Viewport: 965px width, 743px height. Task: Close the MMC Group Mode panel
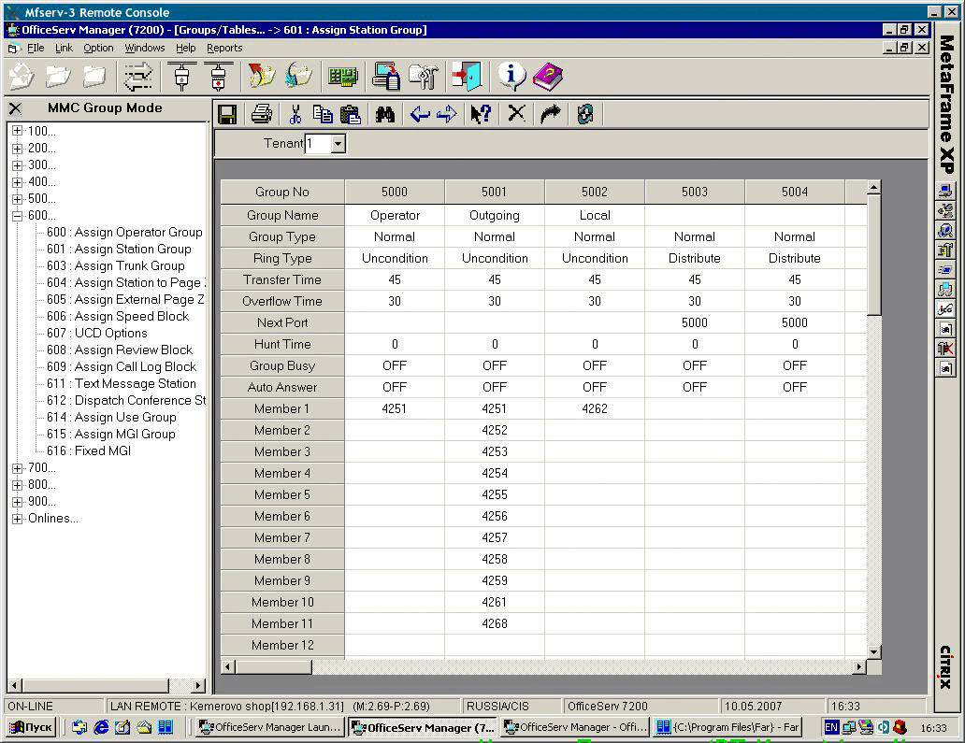tap(15, 108)
